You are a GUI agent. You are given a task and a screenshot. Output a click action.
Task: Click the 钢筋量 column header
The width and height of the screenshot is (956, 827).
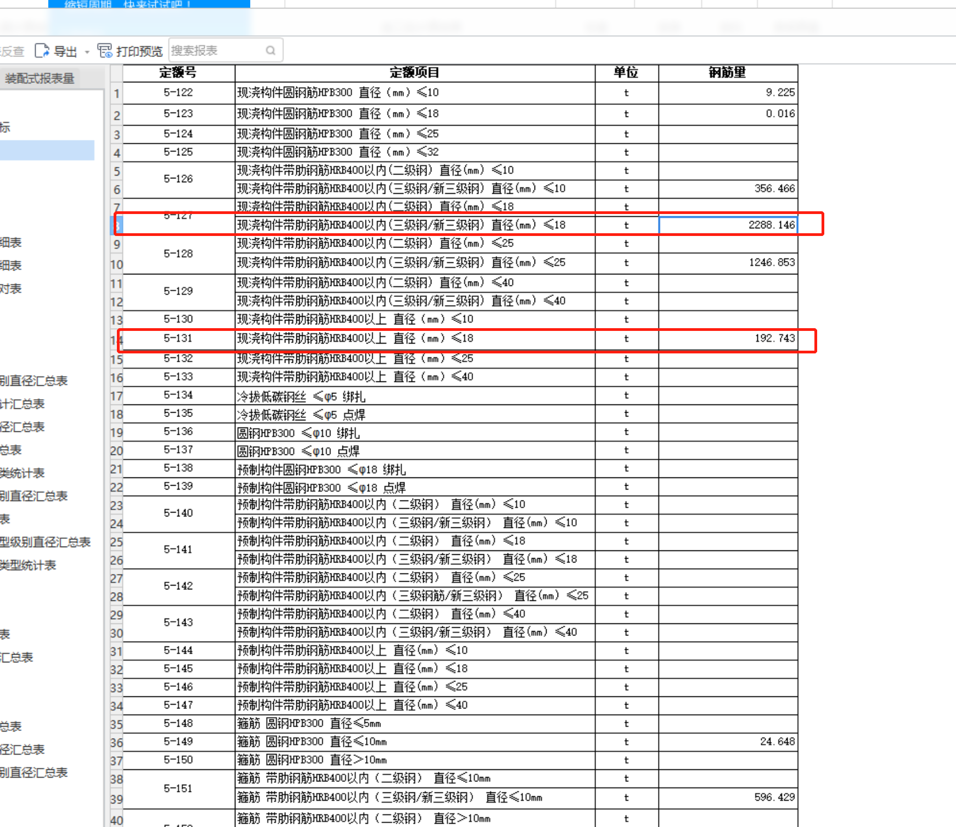pyautogui.click(x=728, y=72)
